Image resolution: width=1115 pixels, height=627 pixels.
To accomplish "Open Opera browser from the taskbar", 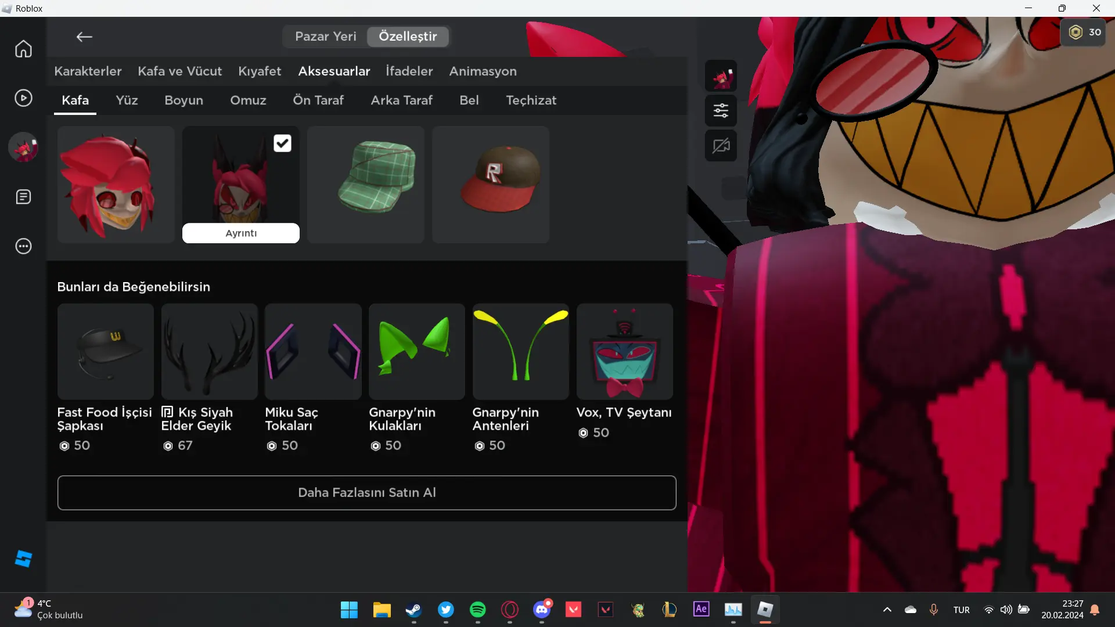I will [x=509, y=610].
